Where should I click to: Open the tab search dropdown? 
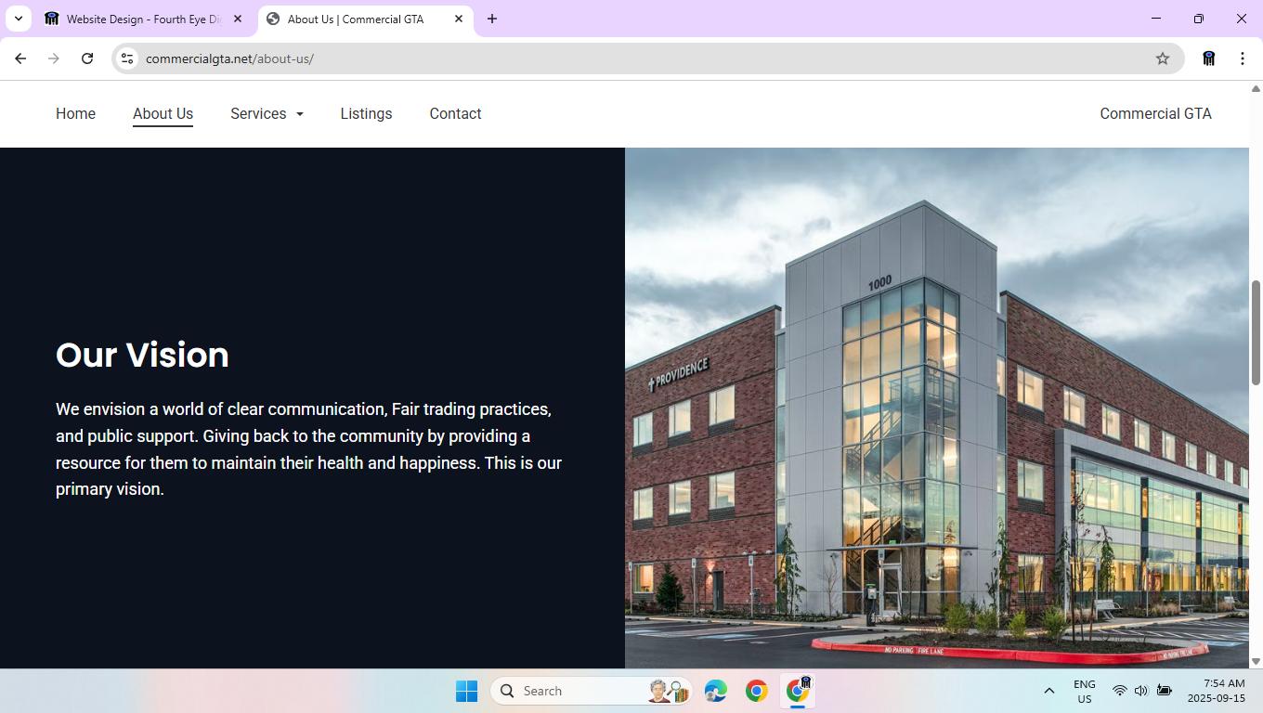pos(18,19)
